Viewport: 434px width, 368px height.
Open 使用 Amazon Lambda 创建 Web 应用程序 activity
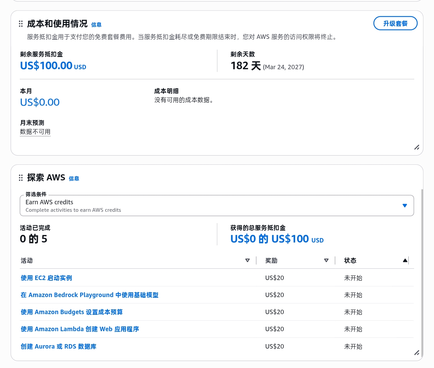(x=80, y=329)
